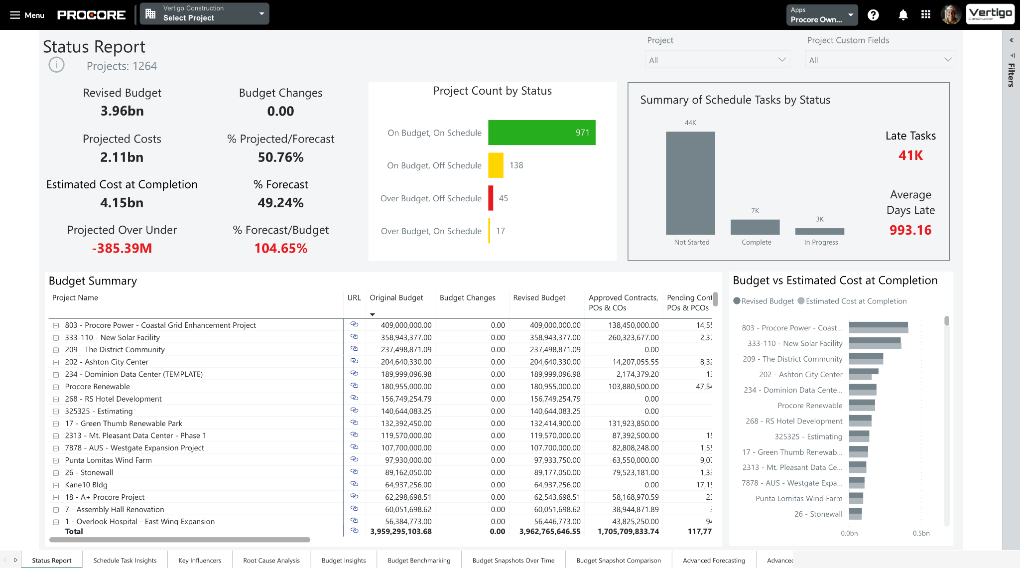Click the Procore logo
The height and width of the screenshot is (568, 1020).
tap(91, 14)
